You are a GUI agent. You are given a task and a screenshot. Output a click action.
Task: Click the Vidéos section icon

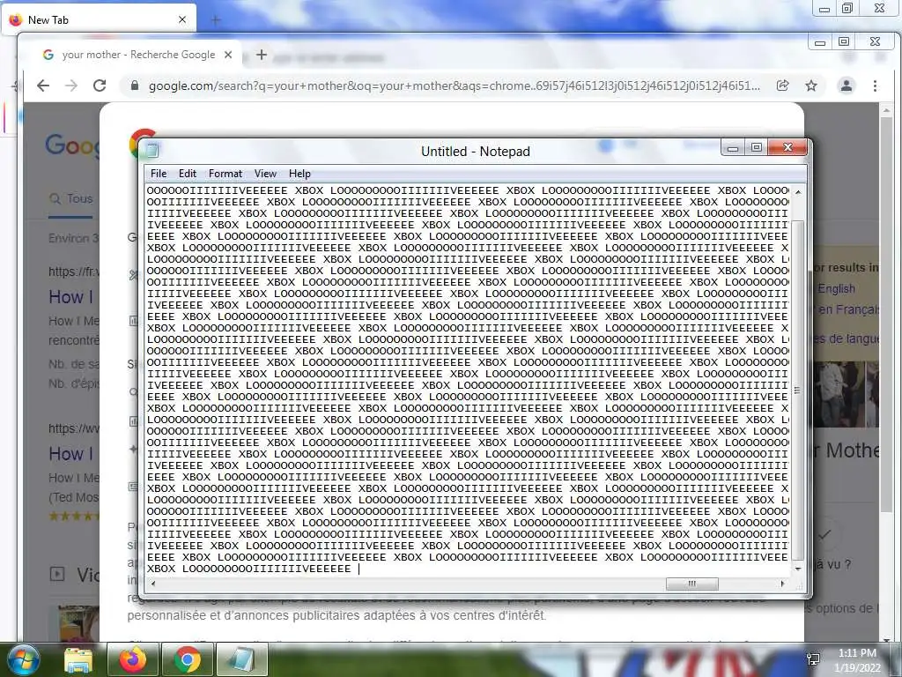tap(57, 574)
